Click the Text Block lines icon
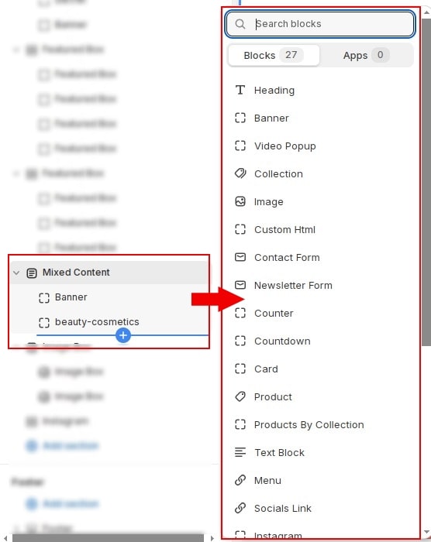The width and height of the screenshot is (431, 542). (x=240, y=452)
